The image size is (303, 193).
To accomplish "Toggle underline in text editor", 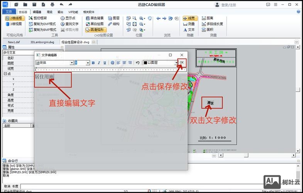I will tap(105, 63).
